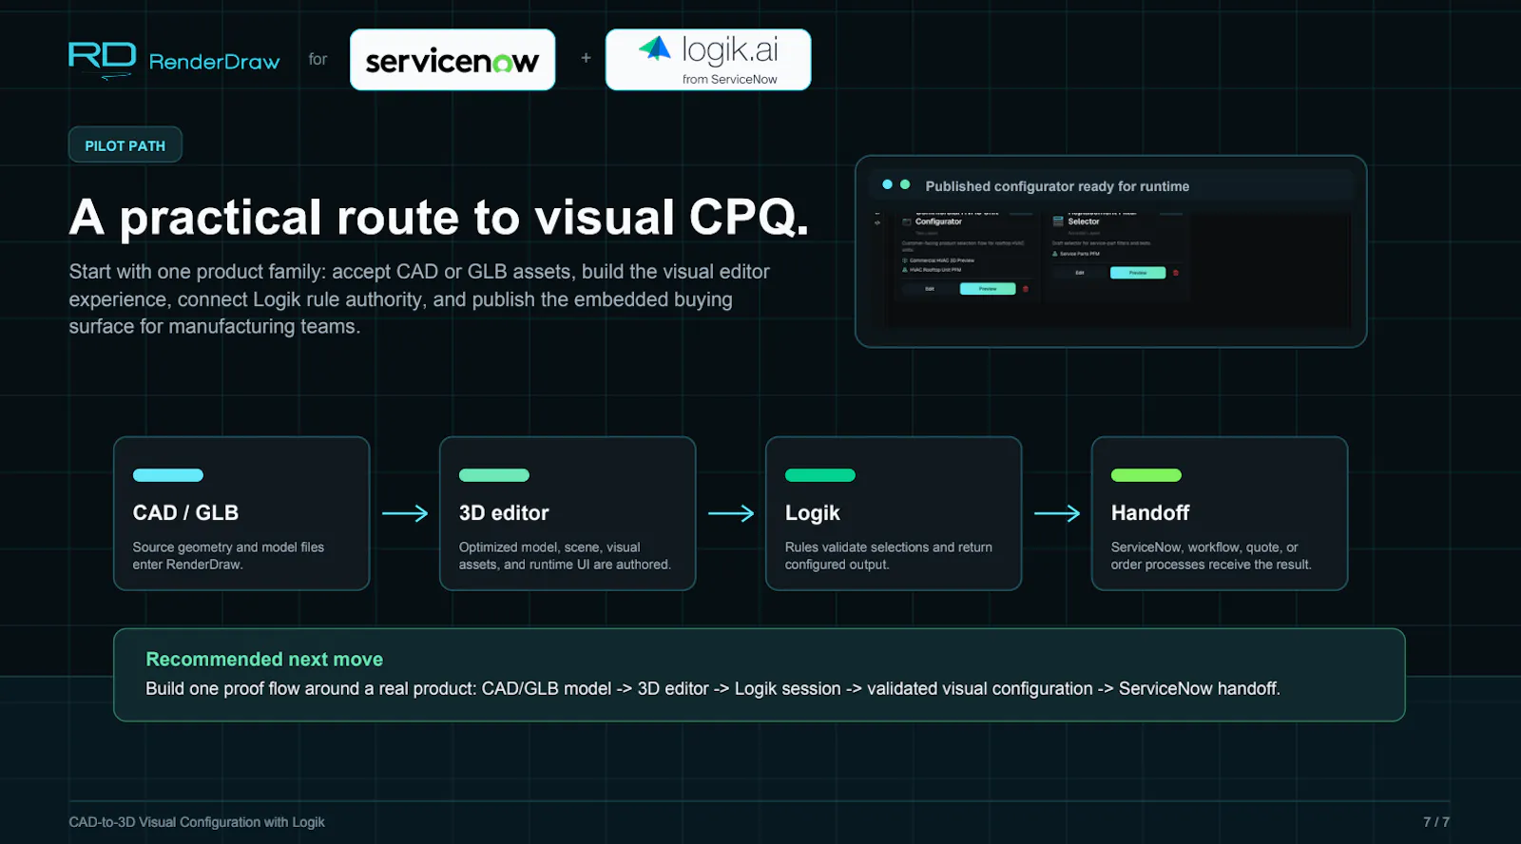Click the RenderDraw RD logo

click(102, 59)
